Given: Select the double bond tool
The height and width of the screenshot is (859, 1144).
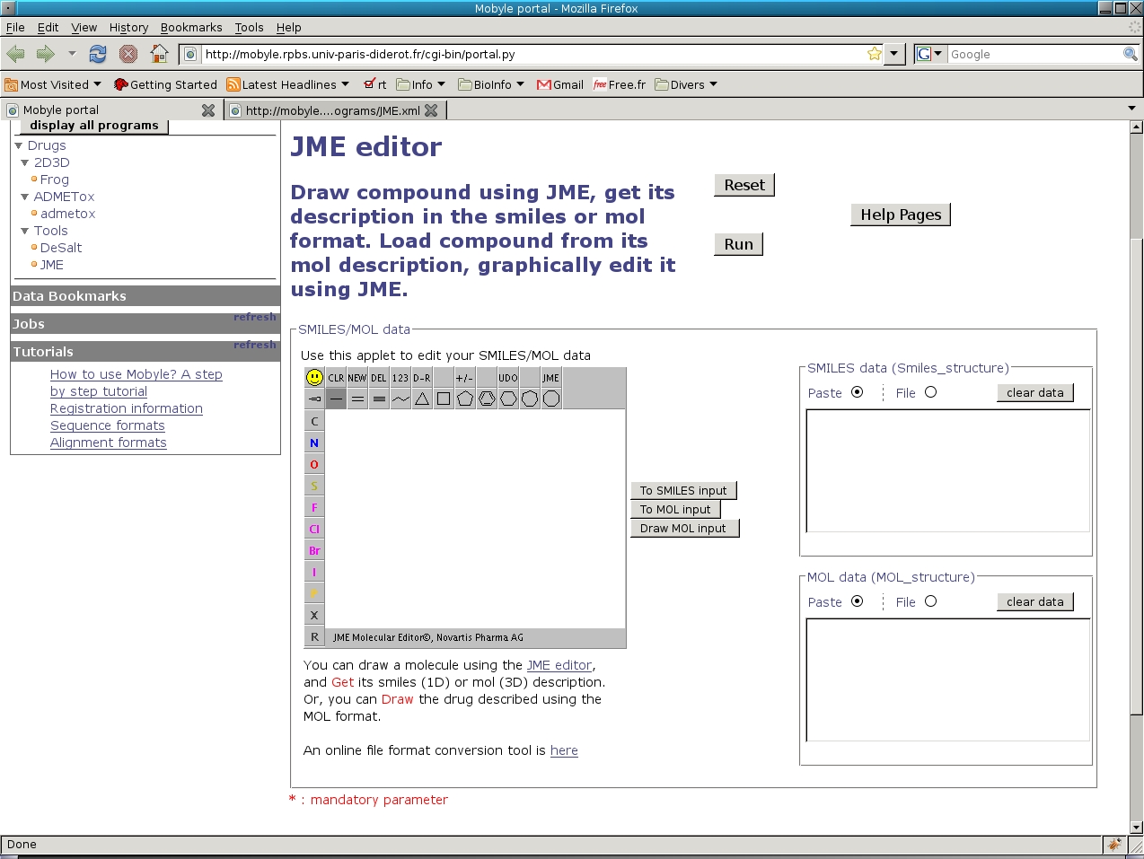Looking at the screenshot, I should [357, 399].
